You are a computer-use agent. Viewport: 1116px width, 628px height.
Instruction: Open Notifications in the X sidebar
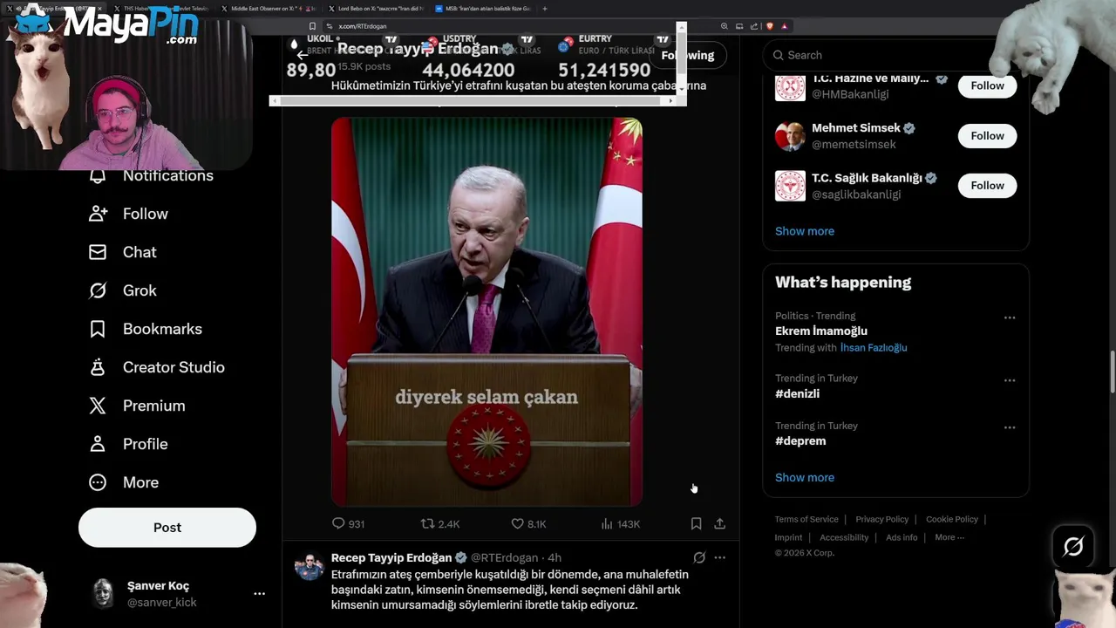(152, 175)
